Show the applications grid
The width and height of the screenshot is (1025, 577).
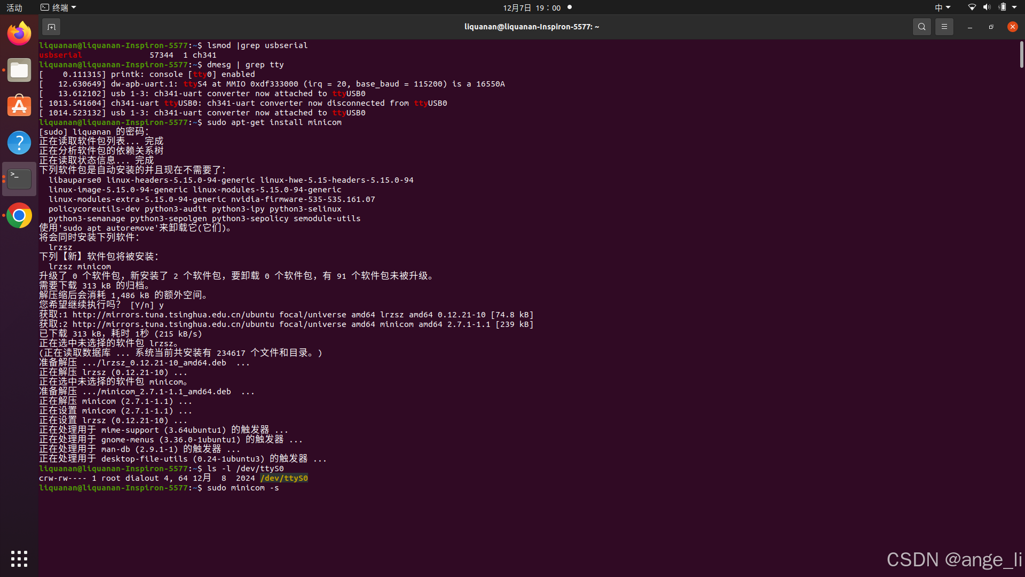[19, 559]
